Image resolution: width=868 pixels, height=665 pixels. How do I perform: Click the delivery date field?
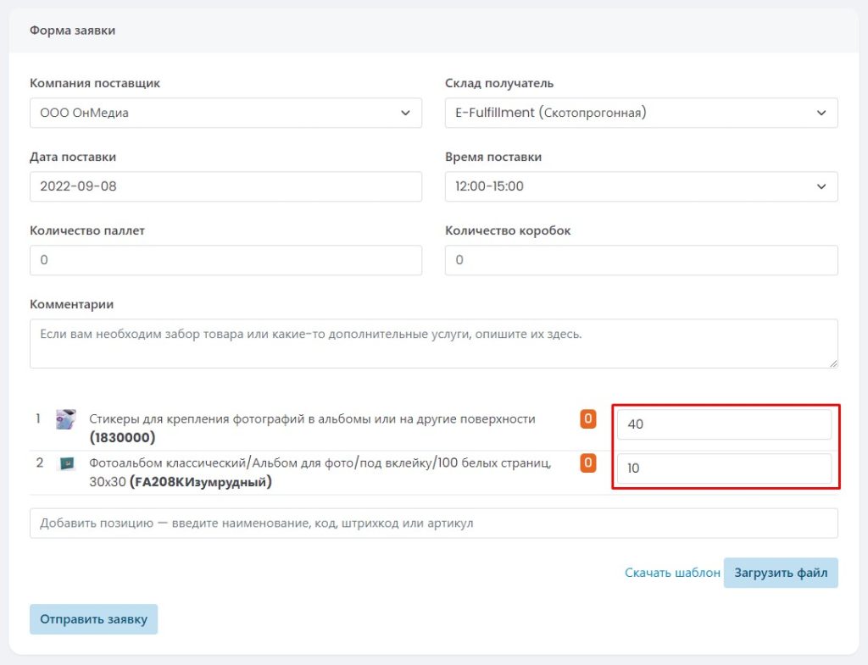pyautogui.click(x=225, y=186)
